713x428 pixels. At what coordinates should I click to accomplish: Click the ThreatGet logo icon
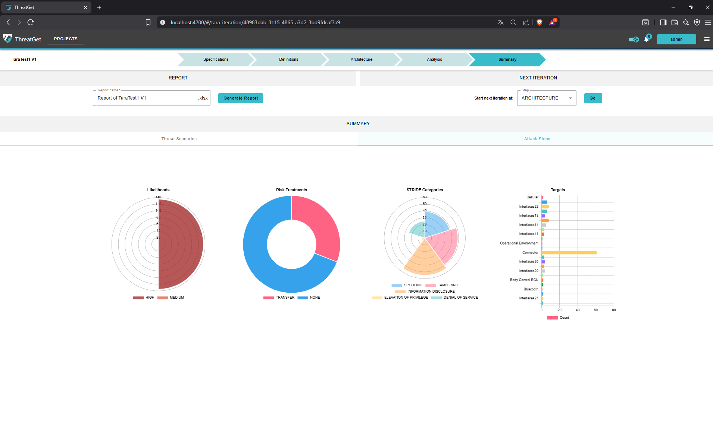click(8, 39)
